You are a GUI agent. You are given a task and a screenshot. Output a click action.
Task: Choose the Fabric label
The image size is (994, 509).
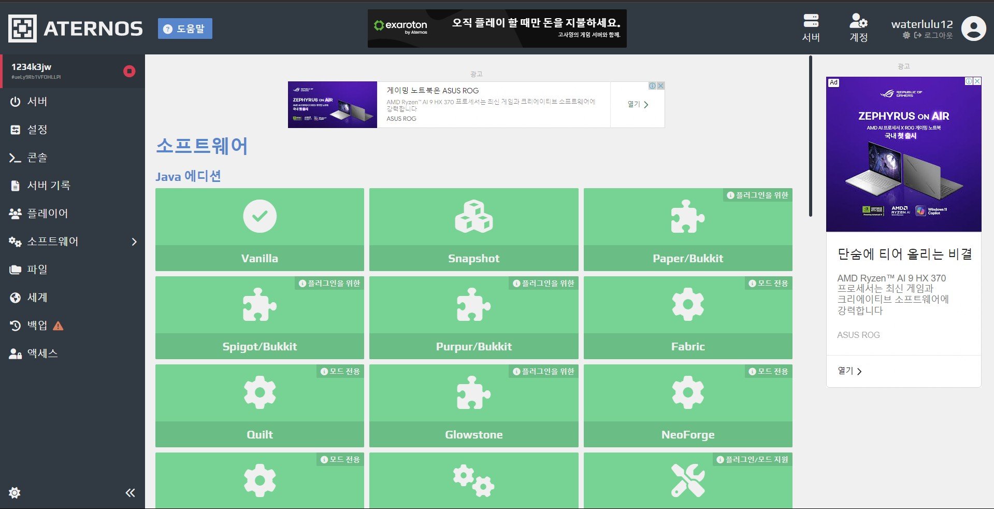[x=688, y=346]
